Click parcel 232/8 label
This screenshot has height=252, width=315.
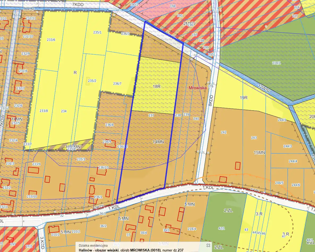pos(23,71)
